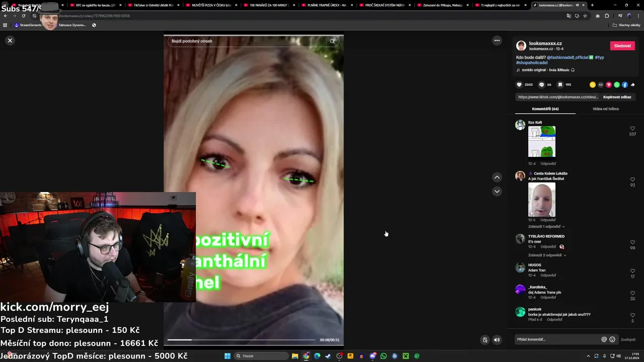Show hidden system tray icons chevron
Viewport: 644px width, 362px height.
(587, 356)
